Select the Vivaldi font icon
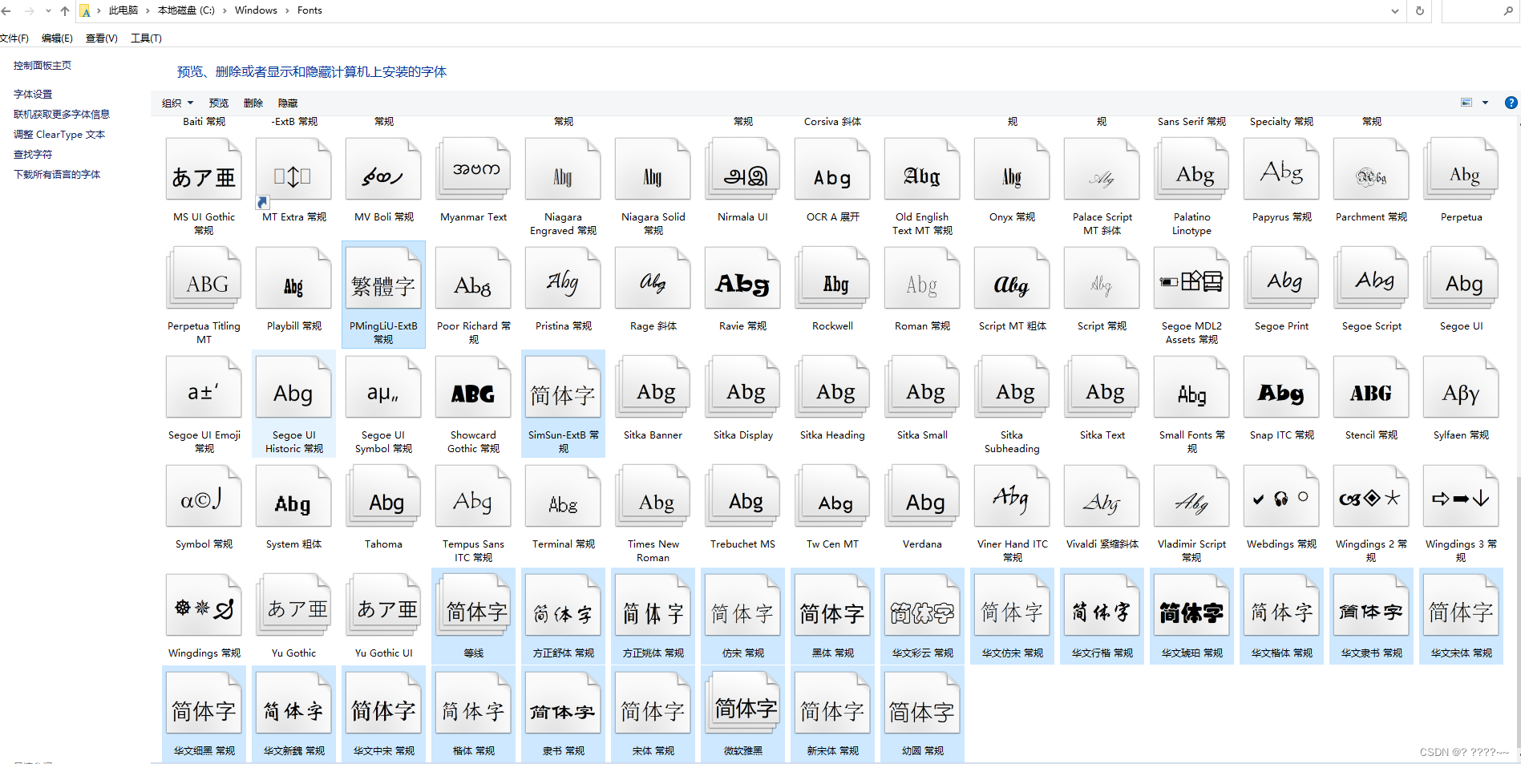 tap(1102, 497)
